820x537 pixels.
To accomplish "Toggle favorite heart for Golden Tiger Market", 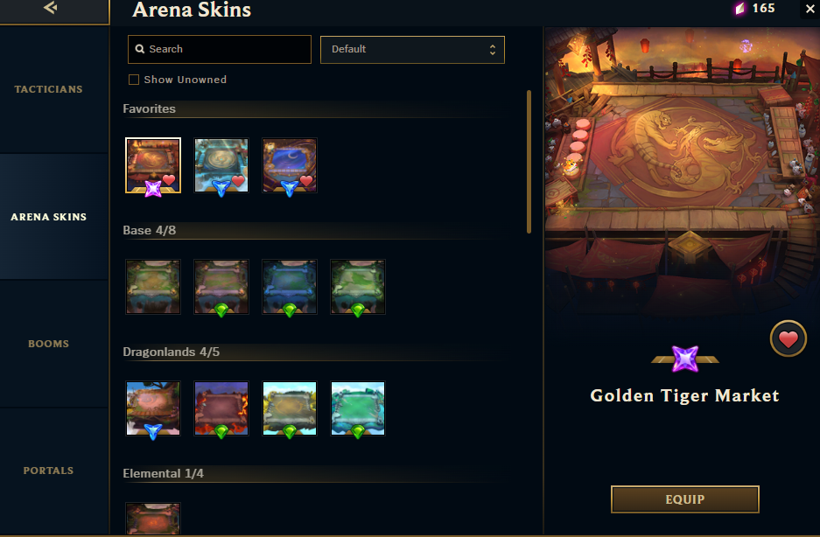I will (788, 338).
